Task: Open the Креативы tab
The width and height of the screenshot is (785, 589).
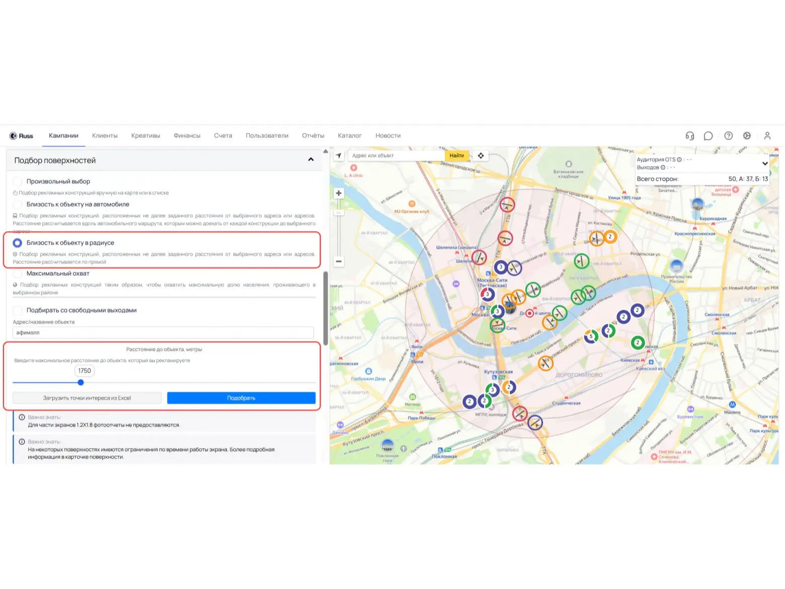Action: [x=145, y=136]
